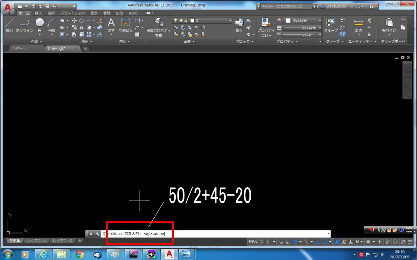Image resolution: width=417 pixels, height=260 pixels.
Task: Open the 出力 ribbon tab
Action: click(x=119, y=13)
